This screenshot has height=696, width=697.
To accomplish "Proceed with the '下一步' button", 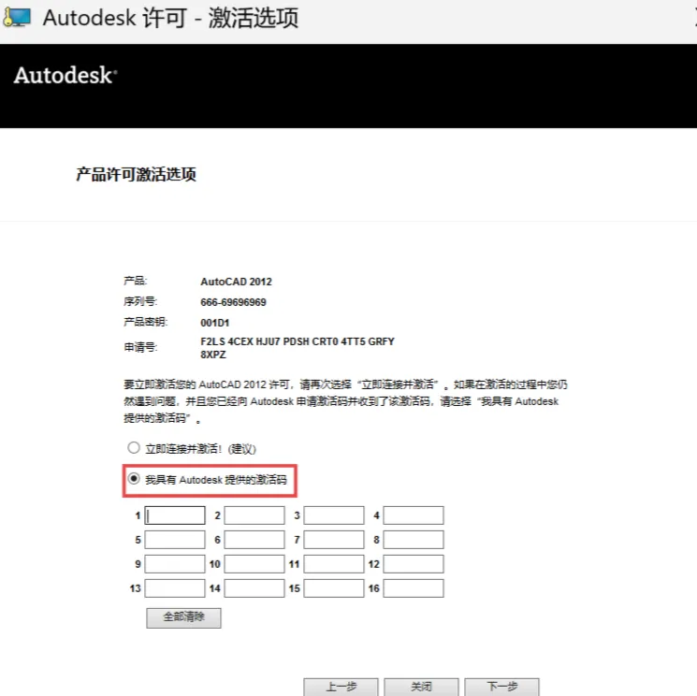I will click(501, 687).
